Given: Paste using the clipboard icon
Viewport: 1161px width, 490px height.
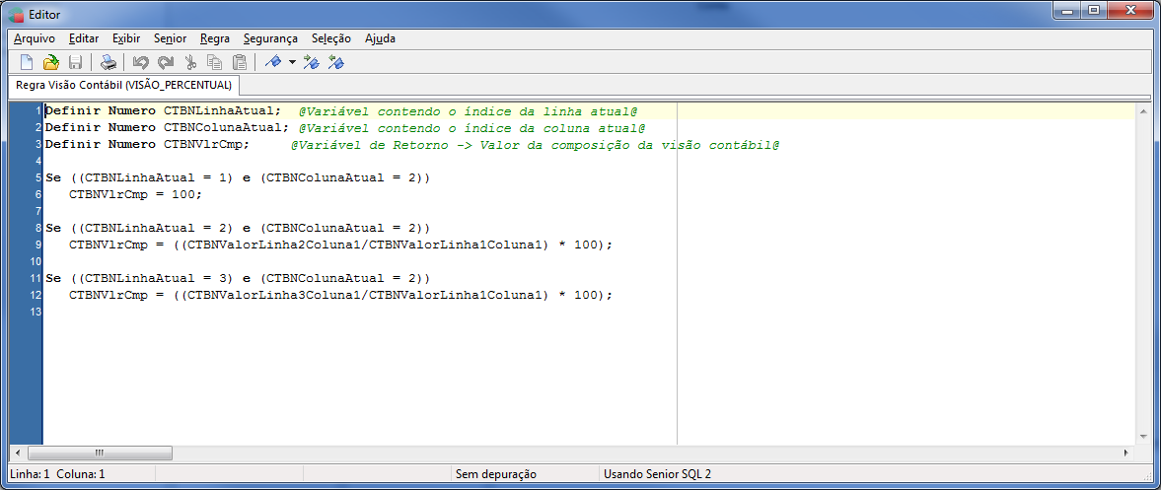Looking at the screenshot, I should point(239,62).
